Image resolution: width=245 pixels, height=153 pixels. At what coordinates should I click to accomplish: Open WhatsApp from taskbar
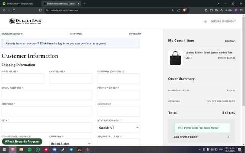coord(38,150)
